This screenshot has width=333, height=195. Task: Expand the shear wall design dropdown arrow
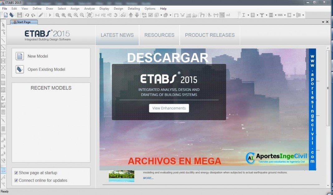coord(294,15)
